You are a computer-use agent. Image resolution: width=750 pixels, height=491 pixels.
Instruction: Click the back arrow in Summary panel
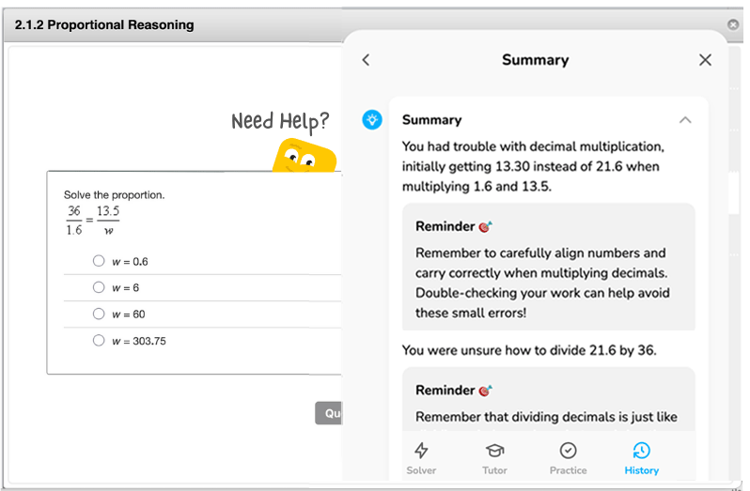coord(366,60)
